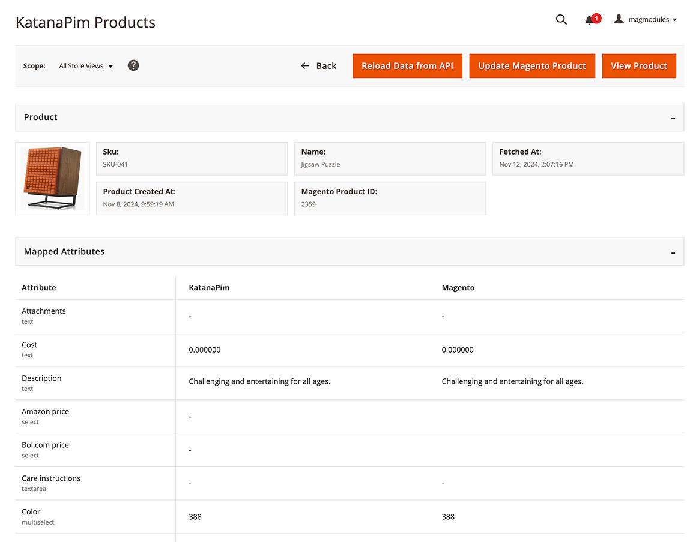The width and height of the screenshot is (699, 542).
Task: Click KatanaPim Color value 388
Action: [195, 517]
